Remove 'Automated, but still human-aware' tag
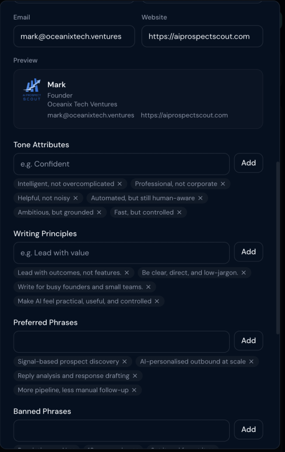The height and width of the screenshot is (452, 285). tap(201, 198)
